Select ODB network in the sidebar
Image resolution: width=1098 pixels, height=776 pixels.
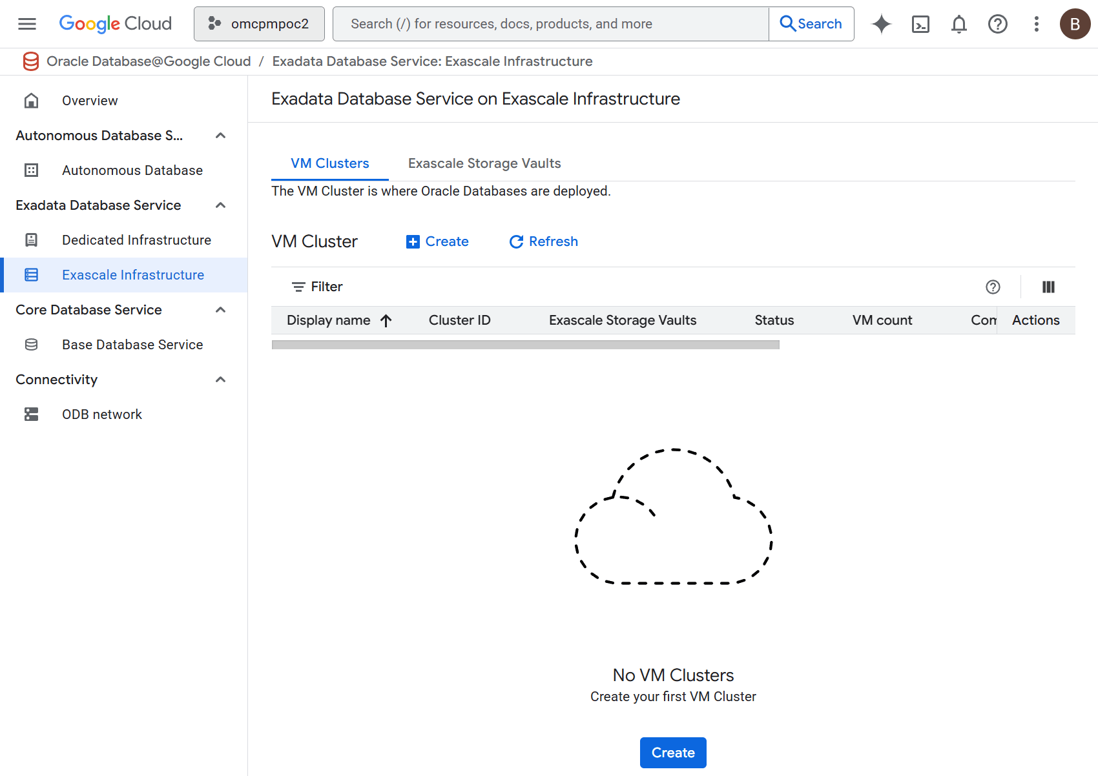[102, 414]
